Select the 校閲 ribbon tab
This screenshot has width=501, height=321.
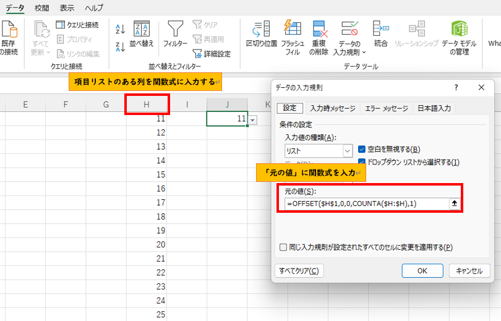click(42, 7)
